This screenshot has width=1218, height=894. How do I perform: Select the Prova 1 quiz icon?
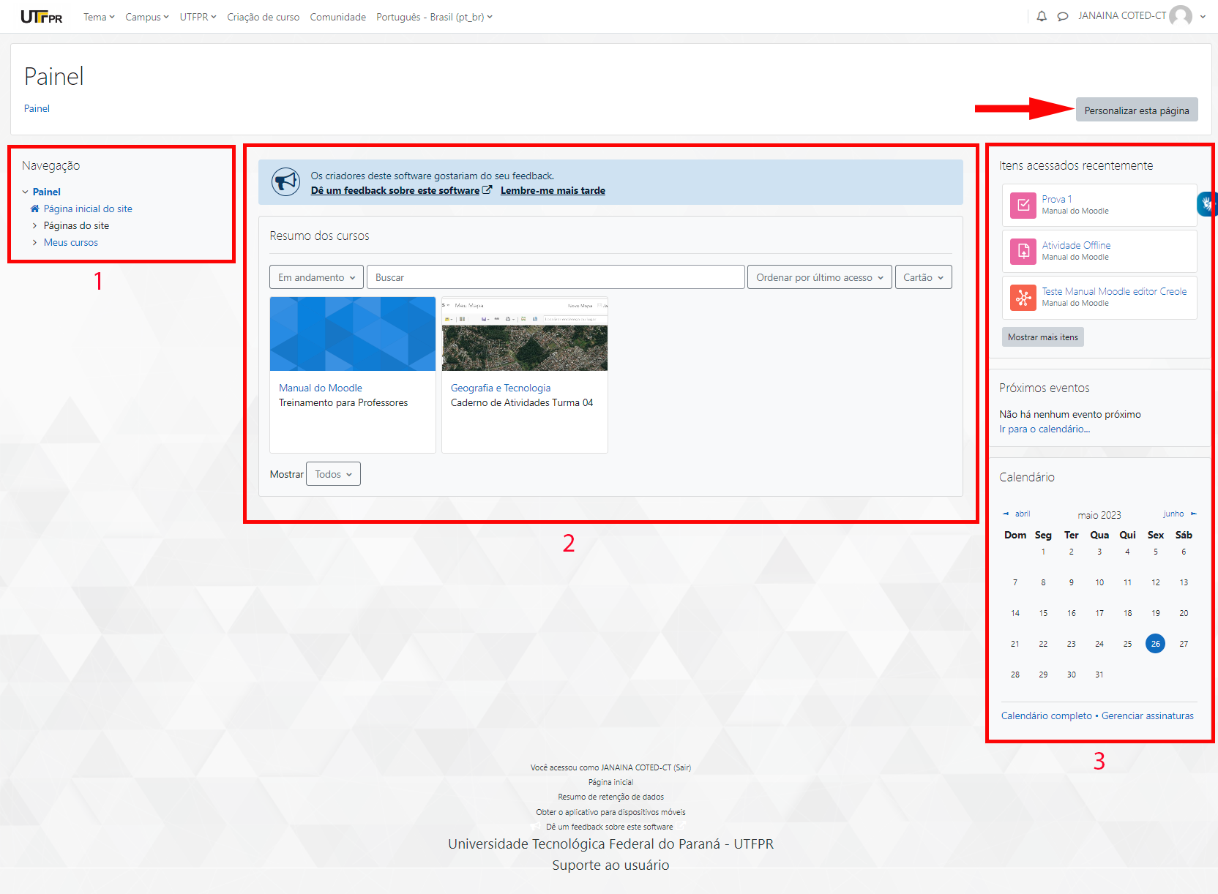(x=1023, y=206)
